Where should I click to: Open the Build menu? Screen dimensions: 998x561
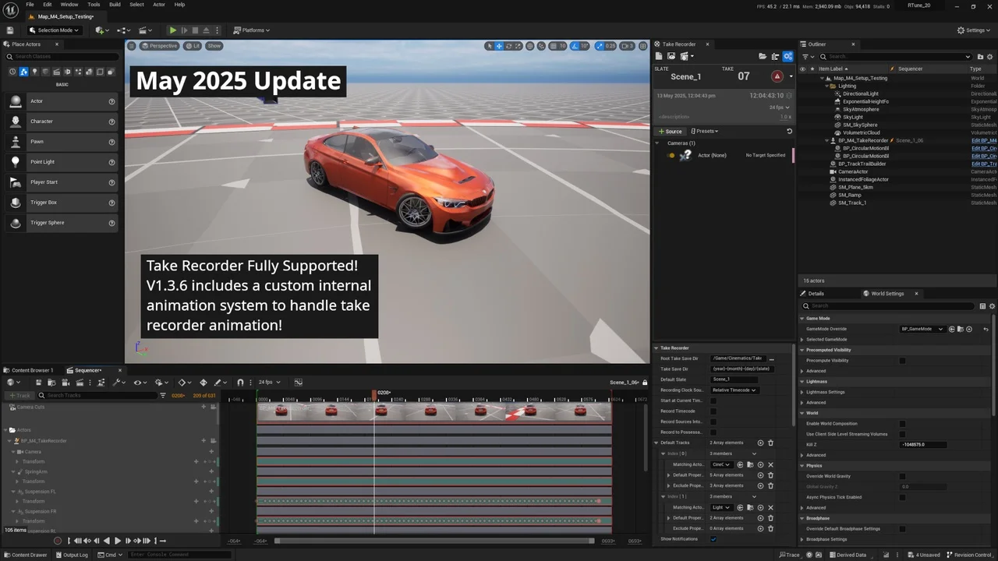tap(115, 5)
